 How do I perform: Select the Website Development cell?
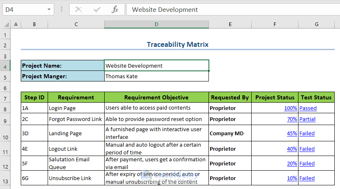click(x=156, y=66)
